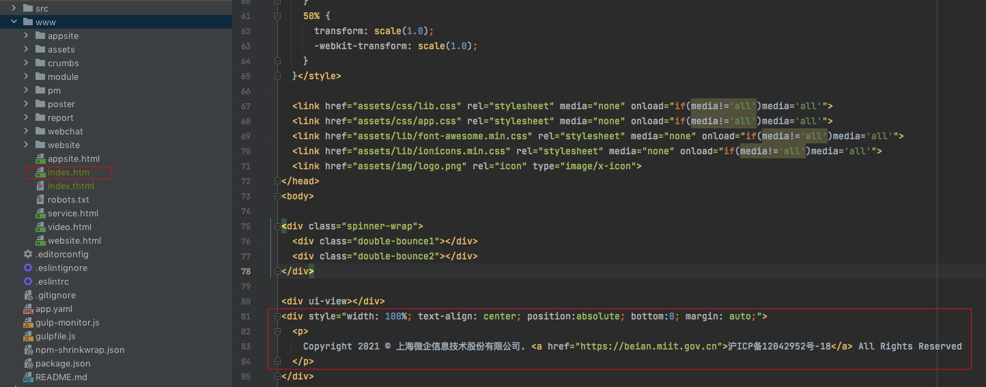Fold the styled div at line 81

(277, 316)
